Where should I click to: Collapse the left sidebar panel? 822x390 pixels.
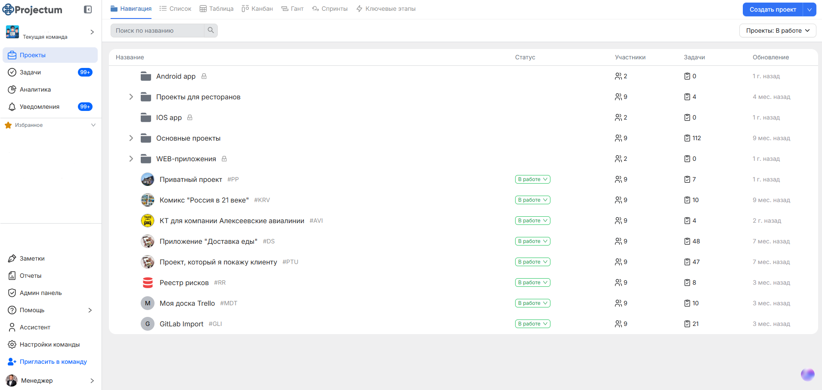pyautogui.click(x=88, y=9)
